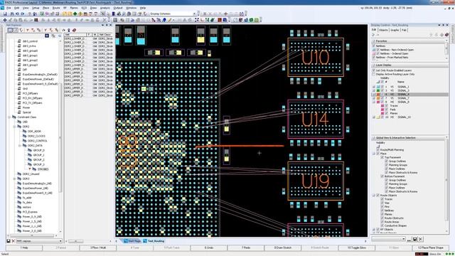Image resolution: width=455 pixels, height=256 pixels.
Task: Click the yellow pencil highlight toolbar icon
Action: (169, 20)
